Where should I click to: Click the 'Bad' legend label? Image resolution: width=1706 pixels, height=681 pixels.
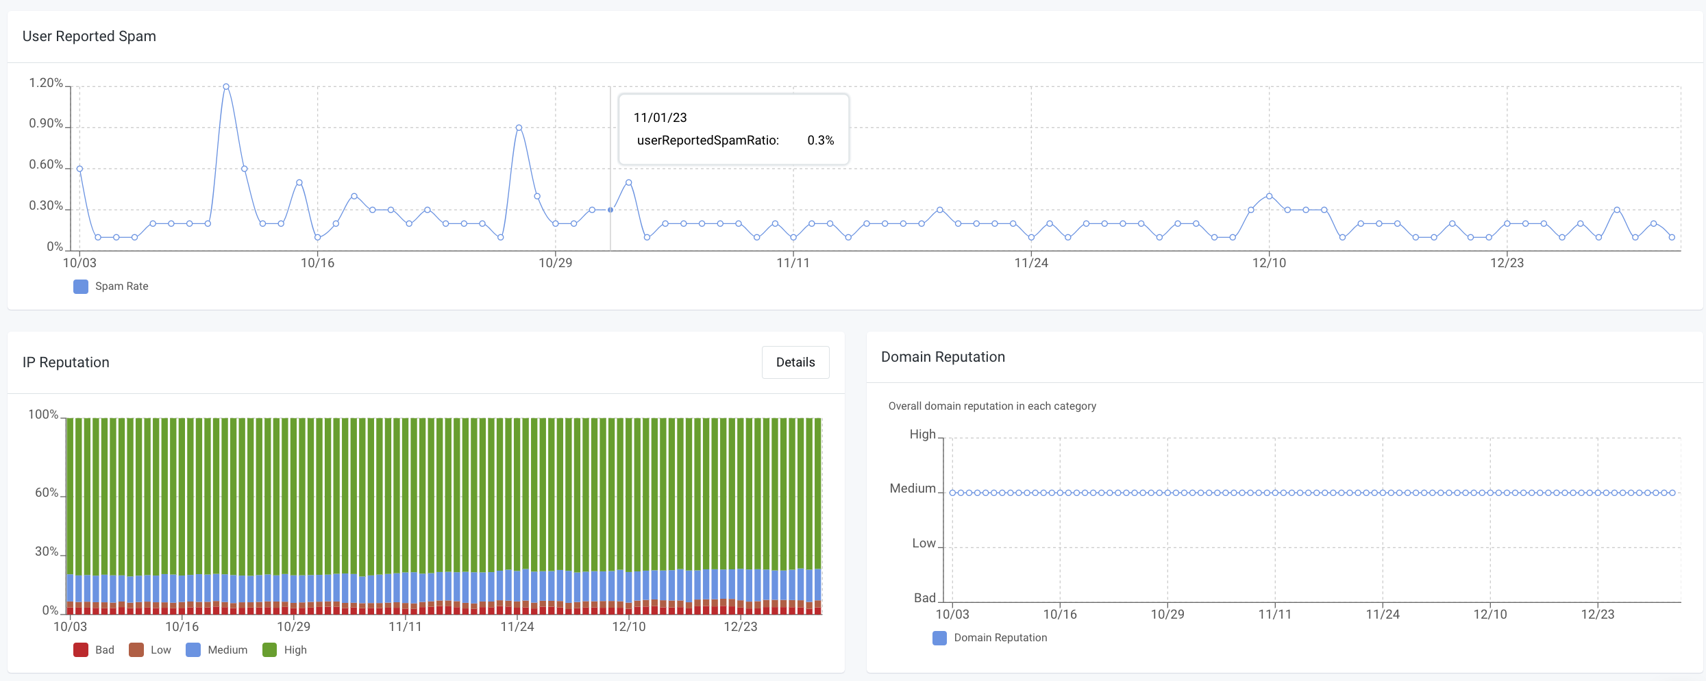105,649
